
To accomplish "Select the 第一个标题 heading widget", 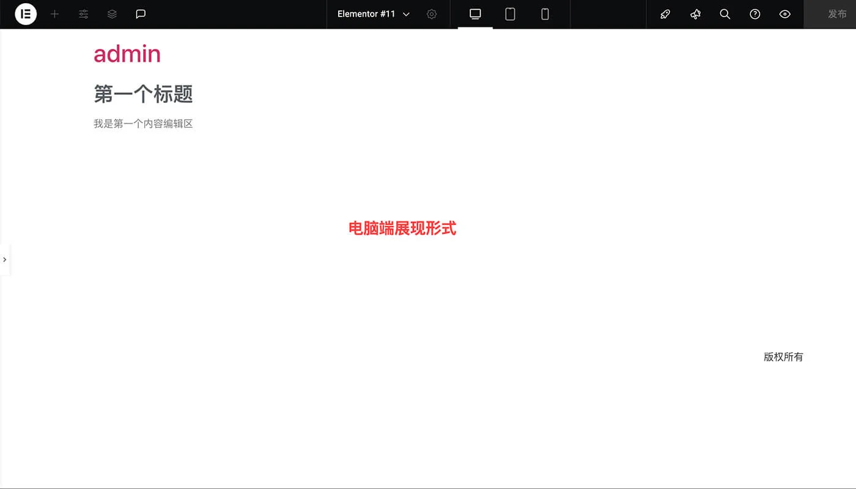I will [x=142, y=95].
